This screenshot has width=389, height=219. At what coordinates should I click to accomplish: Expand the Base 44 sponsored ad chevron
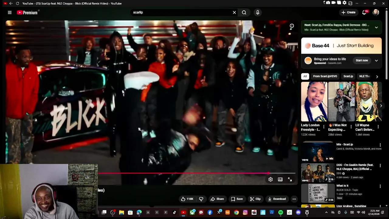click(x=376, y=61)
